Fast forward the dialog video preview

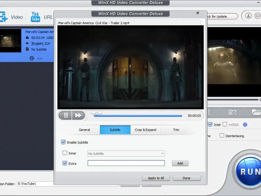[x=78, y=115]
